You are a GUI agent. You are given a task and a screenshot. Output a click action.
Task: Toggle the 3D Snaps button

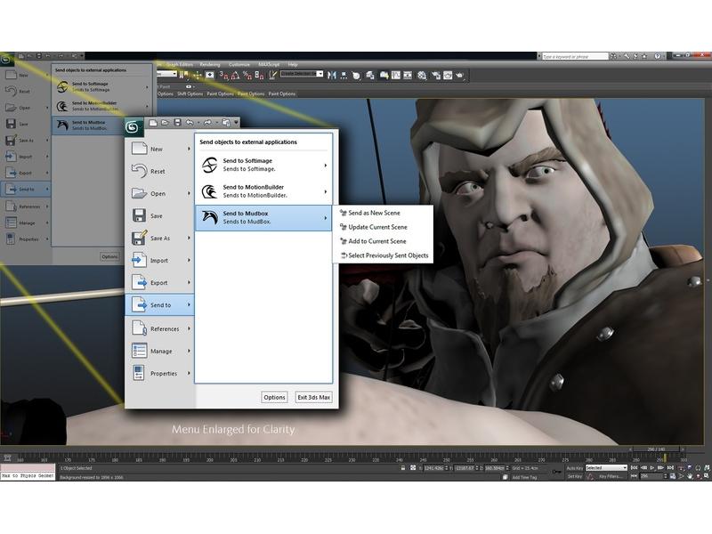tap(223, 76)
